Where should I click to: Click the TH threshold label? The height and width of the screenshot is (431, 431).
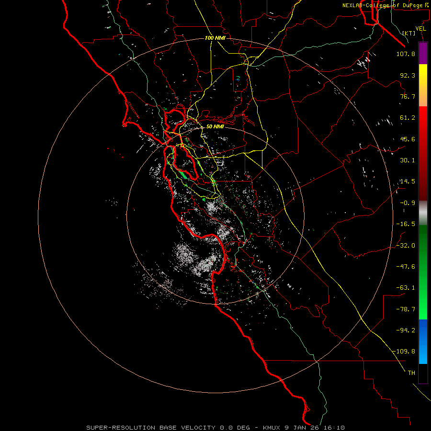click(411, 373)
